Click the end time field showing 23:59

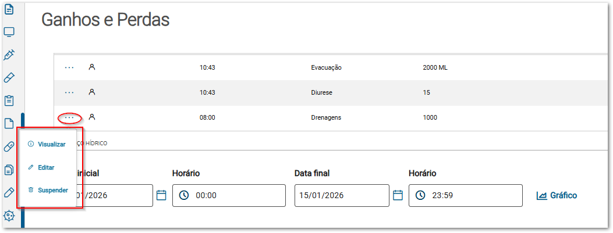pos(466,195)
